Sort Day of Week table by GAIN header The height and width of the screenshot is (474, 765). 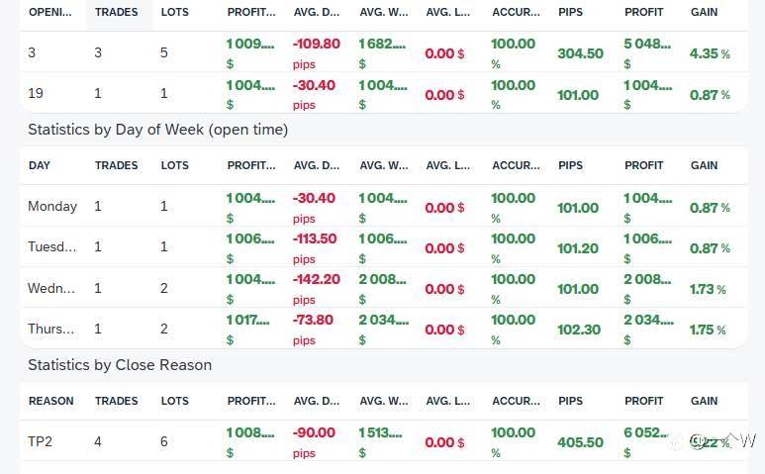[704, 165]
